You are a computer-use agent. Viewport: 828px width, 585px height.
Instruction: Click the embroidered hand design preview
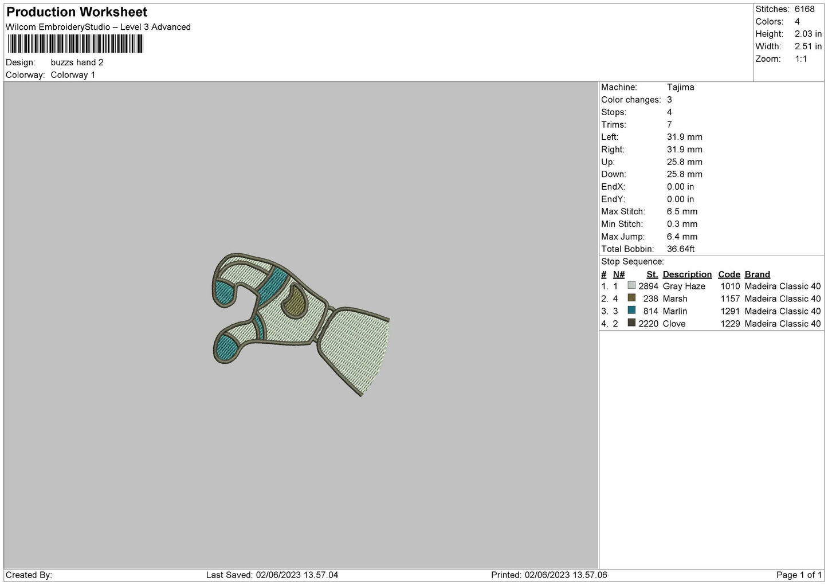301,324
